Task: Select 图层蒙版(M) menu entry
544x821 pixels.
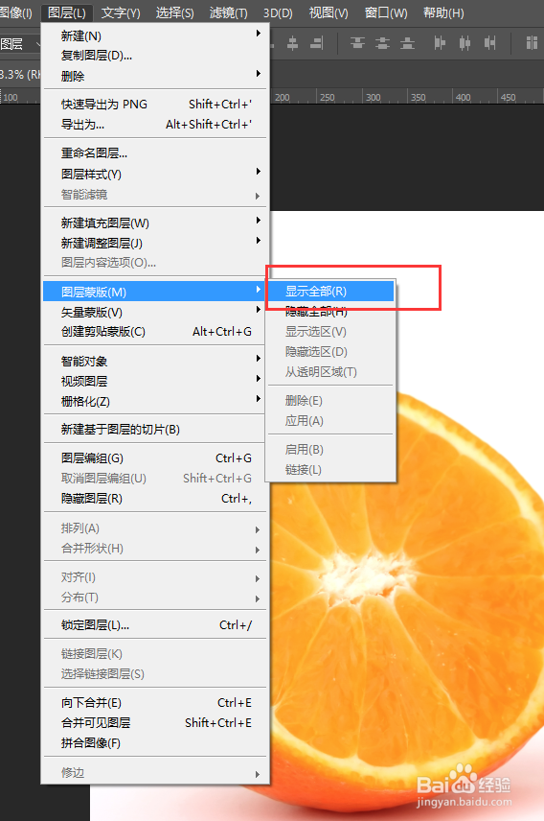Action: click(155, 292)
